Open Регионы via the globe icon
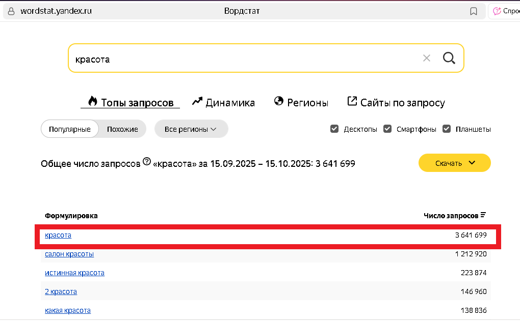The image size is (520, 322). click(x=278, y=101)
